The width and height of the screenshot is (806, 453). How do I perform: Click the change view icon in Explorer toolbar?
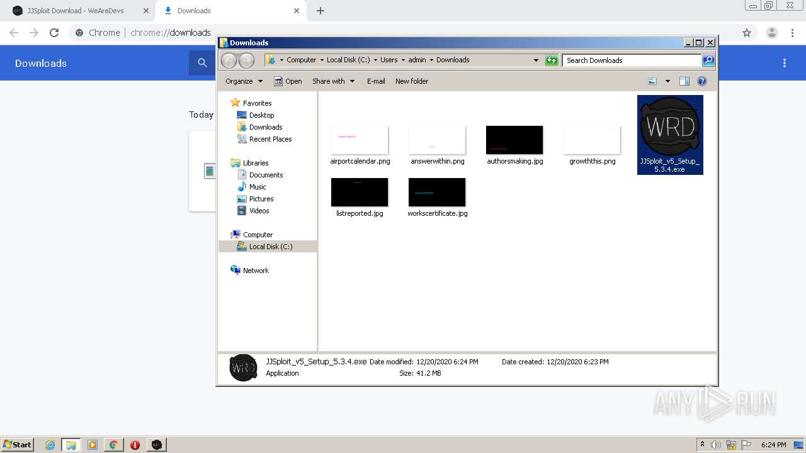point(652,81)
